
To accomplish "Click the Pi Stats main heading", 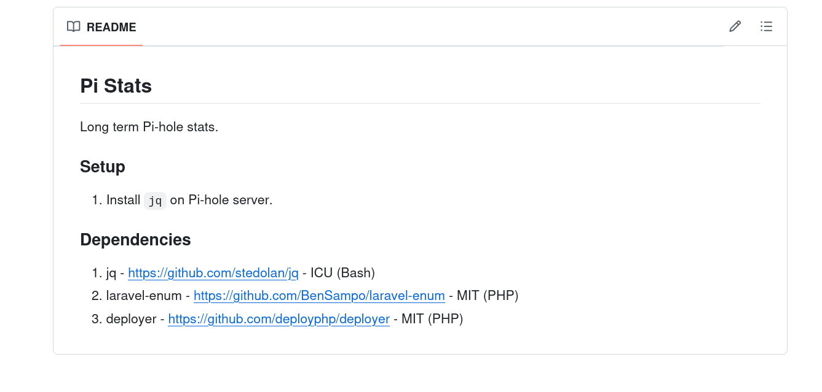I will 116,86.
